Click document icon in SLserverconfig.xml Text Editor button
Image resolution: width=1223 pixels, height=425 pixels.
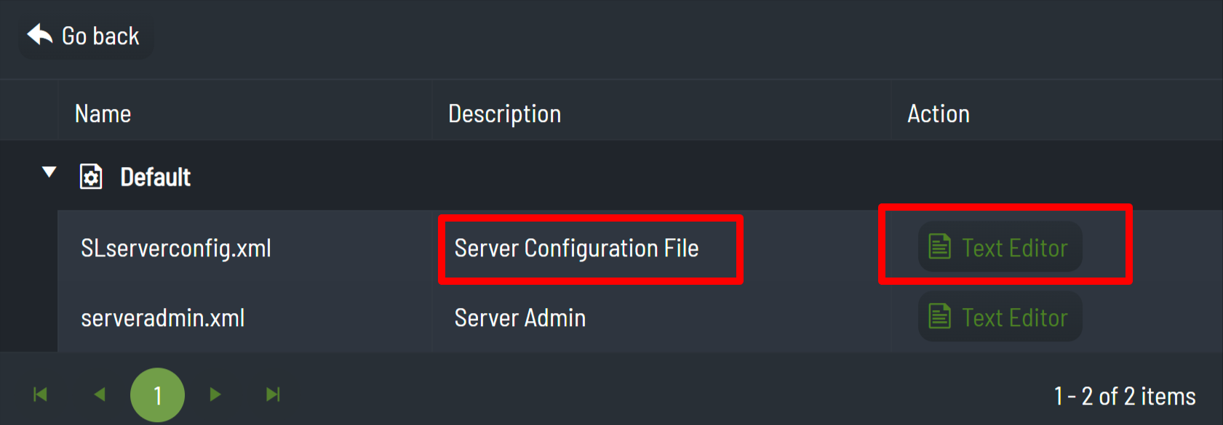click(x=940, y=247)
